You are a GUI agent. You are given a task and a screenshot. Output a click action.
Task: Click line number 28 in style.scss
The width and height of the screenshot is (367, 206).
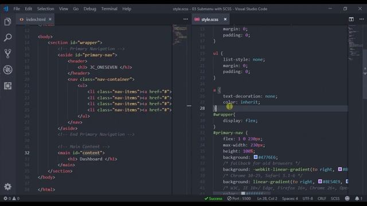[x=202, y=108]
